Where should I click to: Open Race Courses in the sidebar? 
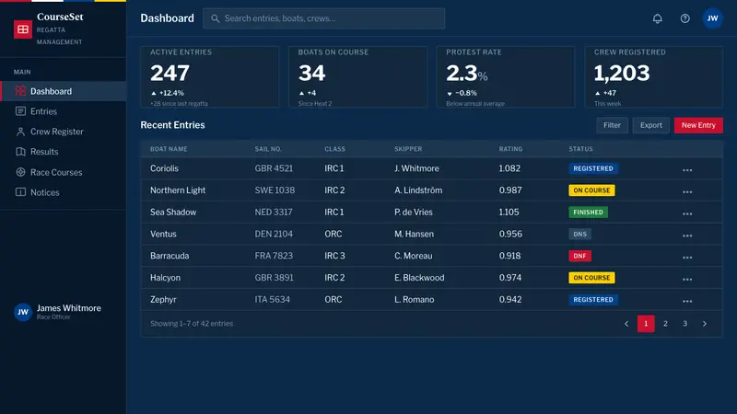coord(64,172)
